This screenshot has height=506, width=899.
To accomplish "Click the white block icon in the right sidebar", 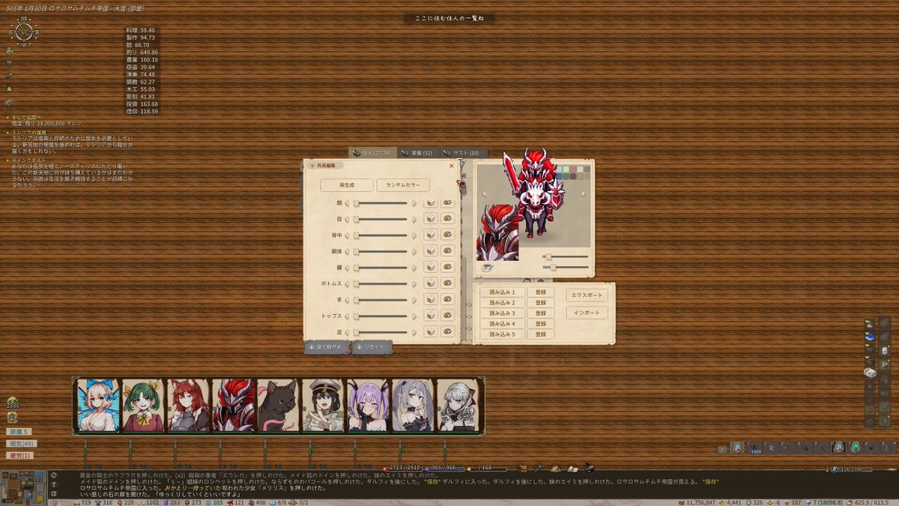I will (869, 373).
